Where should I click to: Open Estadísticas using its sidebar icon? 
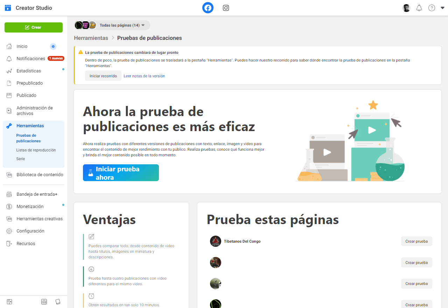9,71
